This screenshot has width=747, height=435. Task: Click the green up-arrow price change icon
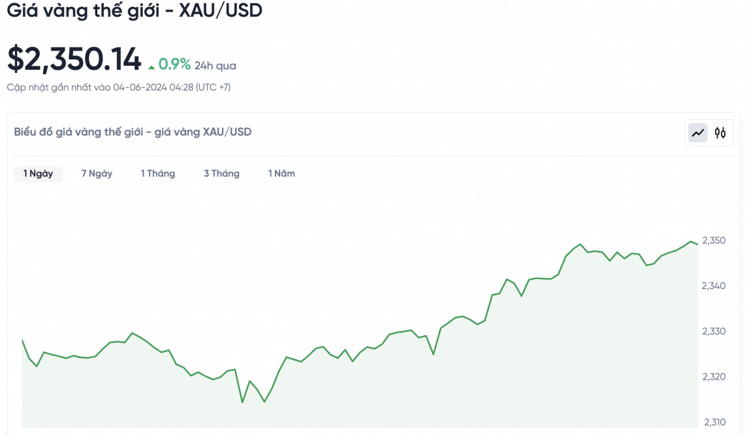[x=151, y=67]
